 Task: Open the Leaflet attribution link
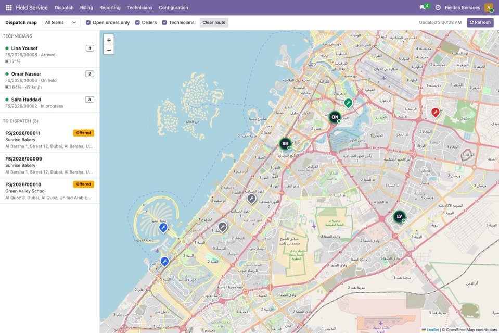coord(430,330)
